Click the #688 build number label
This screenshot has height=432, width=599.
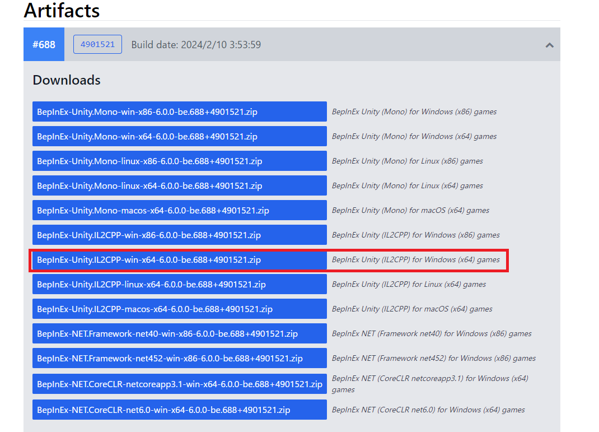point(44,44)
